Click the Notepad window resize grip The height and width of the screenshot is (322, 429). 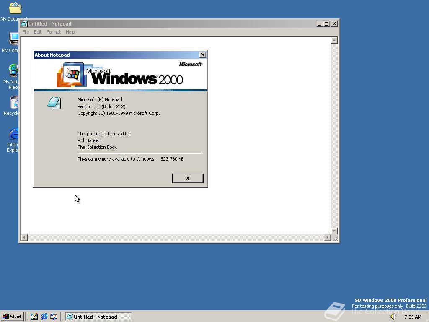click(335, 239)
